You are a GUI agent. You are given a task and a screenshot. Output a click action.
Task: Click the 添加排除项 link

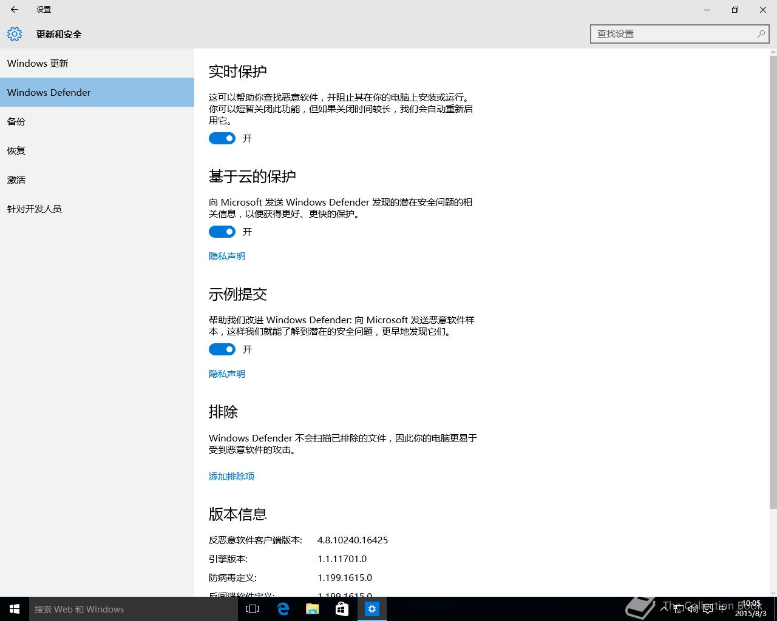[231, 476]
